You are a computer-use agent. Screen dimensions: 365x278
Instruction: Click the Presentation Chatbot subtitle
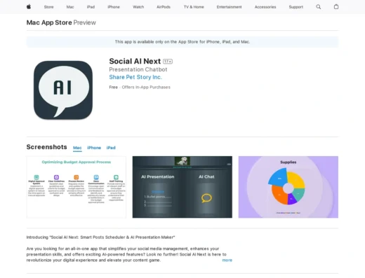point(138,69)
